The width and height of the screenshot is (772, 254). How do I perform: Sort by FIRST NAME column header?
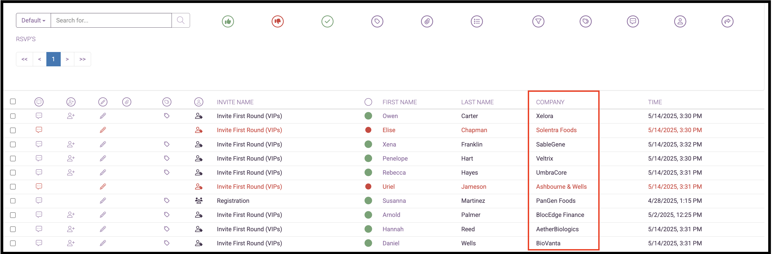(x=400, y=102)
